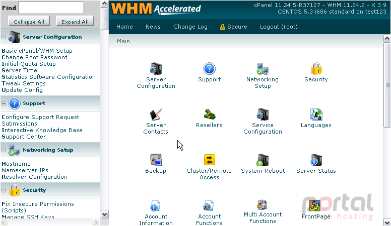The width and height of the screenshot is (391, 226).
Task: Switch to Secure connection in top navigation
Action: click(233, 27)
